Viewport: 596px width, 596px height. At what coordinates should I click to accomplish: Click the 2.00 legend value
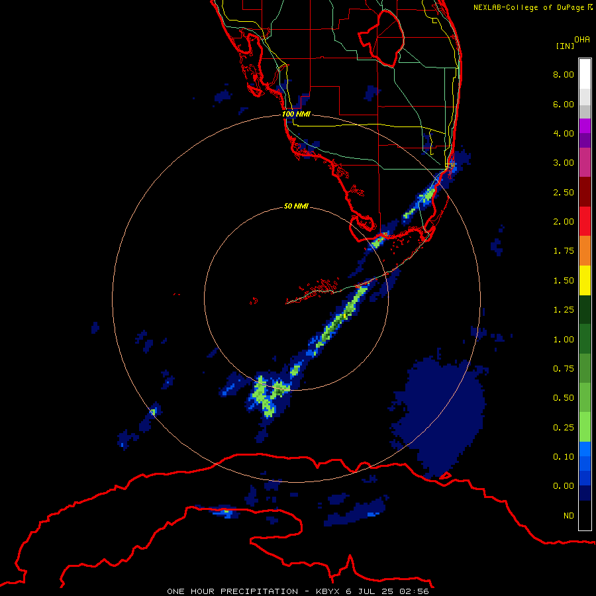coord(564,222)
